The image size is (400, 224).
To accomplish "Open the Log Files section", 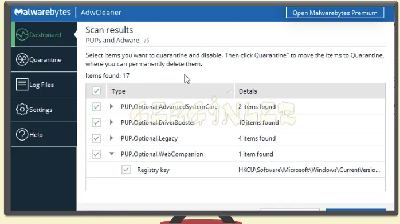I will [44, 85].
